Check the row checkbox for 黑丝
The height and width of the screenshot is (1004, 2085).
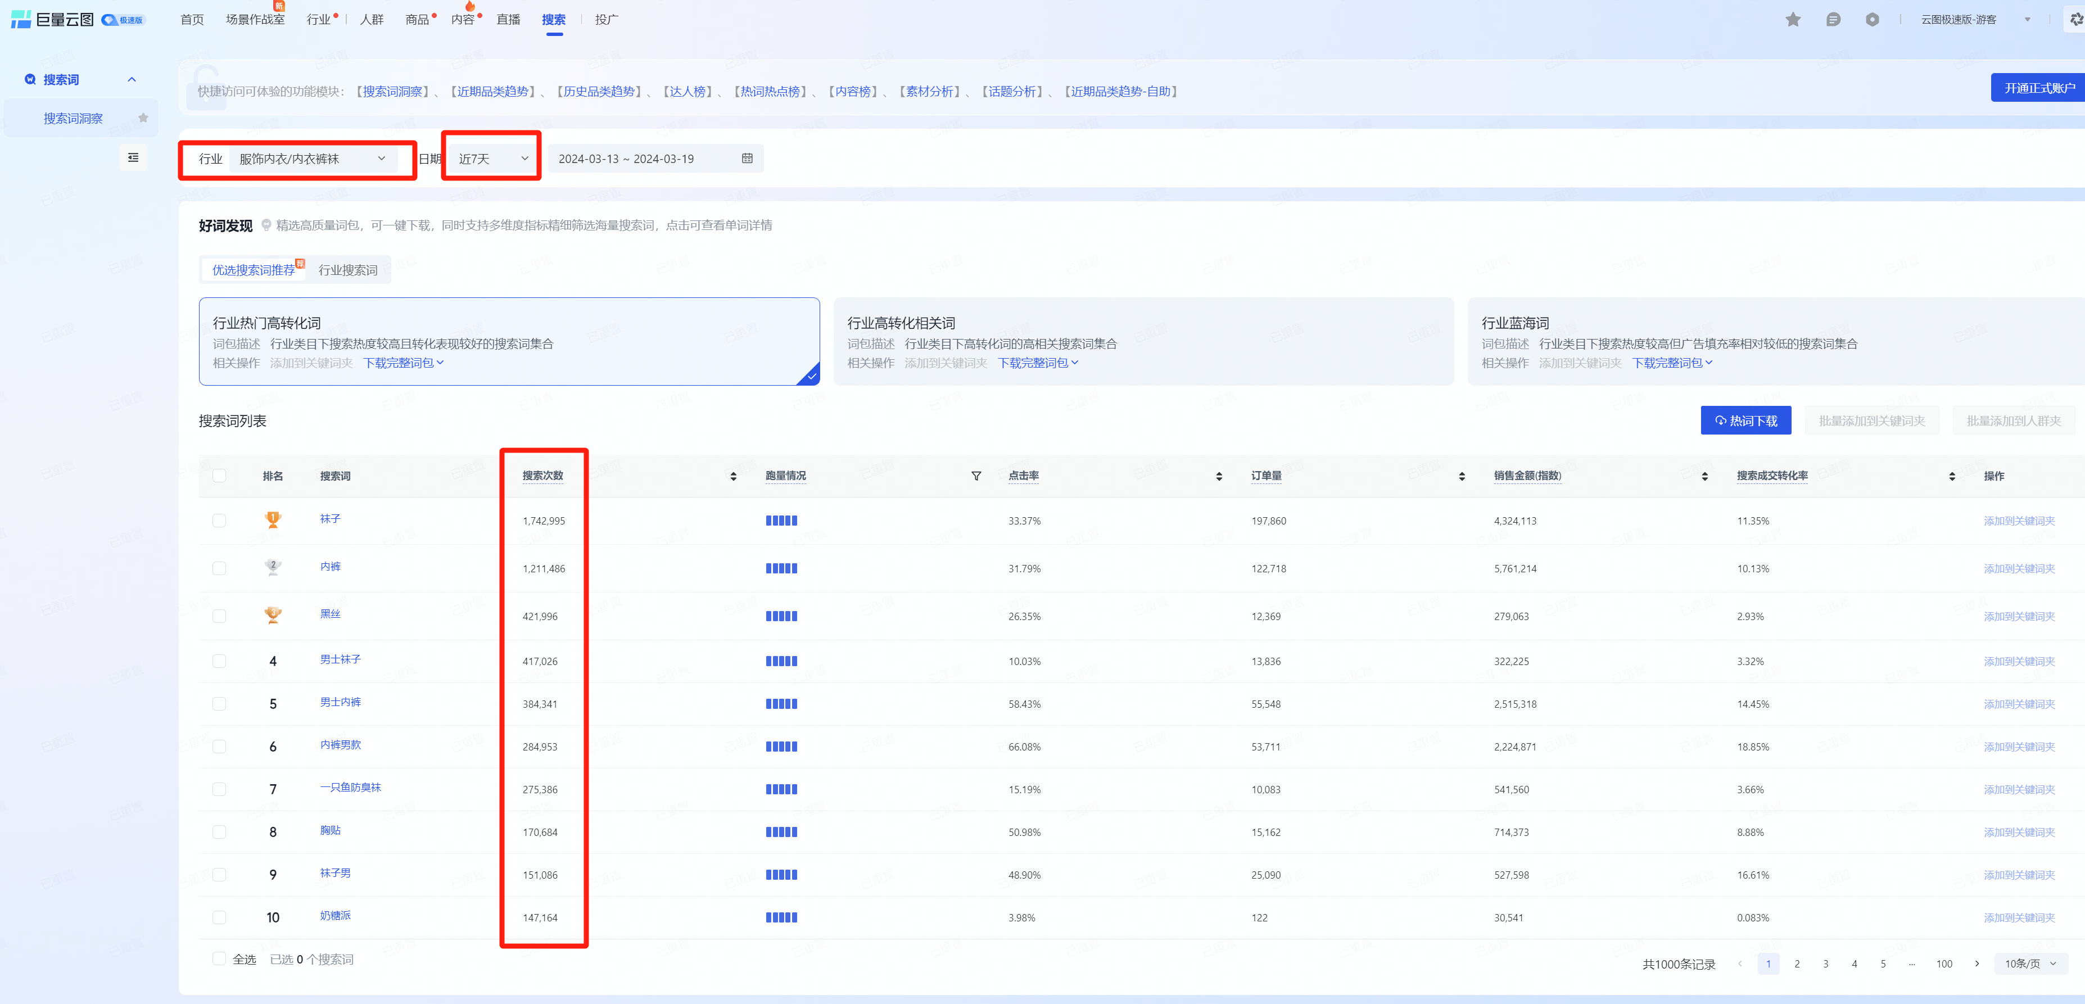tap(219, 616)
